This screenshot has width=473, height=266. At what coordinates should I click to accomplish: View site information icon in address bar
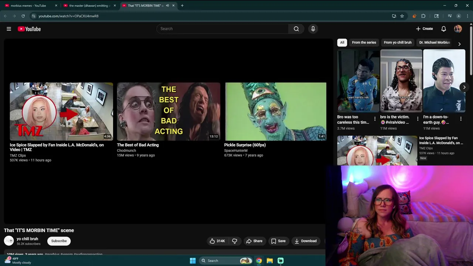34,16
